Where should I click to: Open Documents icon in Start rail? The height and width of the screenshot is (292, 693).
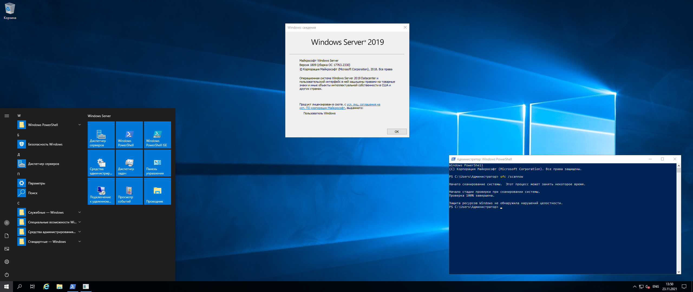[7, 236]
